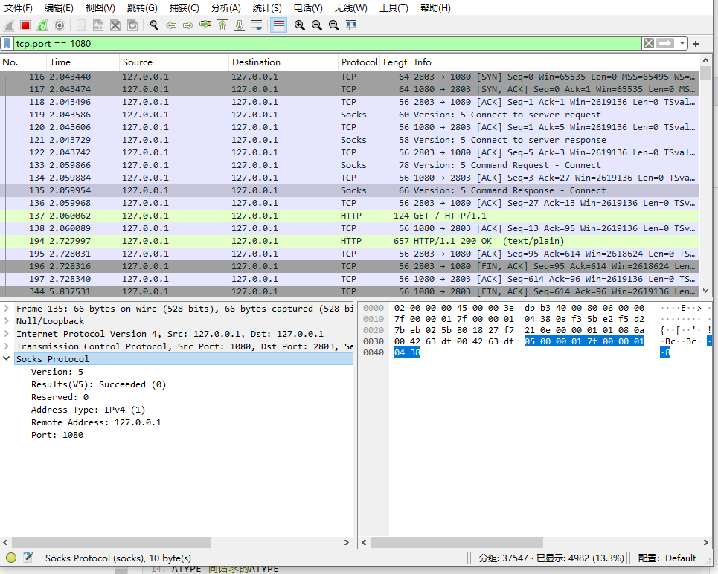Clear the display filter
The height and width of the screenshot is (574, 718).
pos(649,44)
